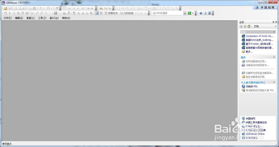Open the Redo history dropdown arrow
Image resolution: width=279 pixels, height=147 pixels.
(52, 8)
